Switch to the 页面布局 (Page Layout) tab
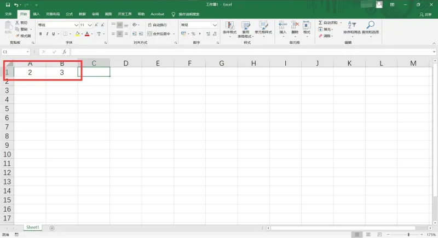438x238 pixels. [53, 14]
